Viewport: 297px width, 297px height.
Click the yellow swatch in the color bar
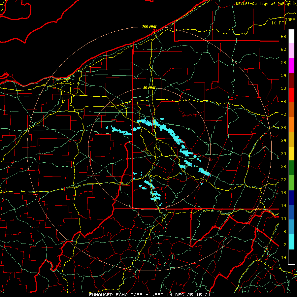coord(291,153)
